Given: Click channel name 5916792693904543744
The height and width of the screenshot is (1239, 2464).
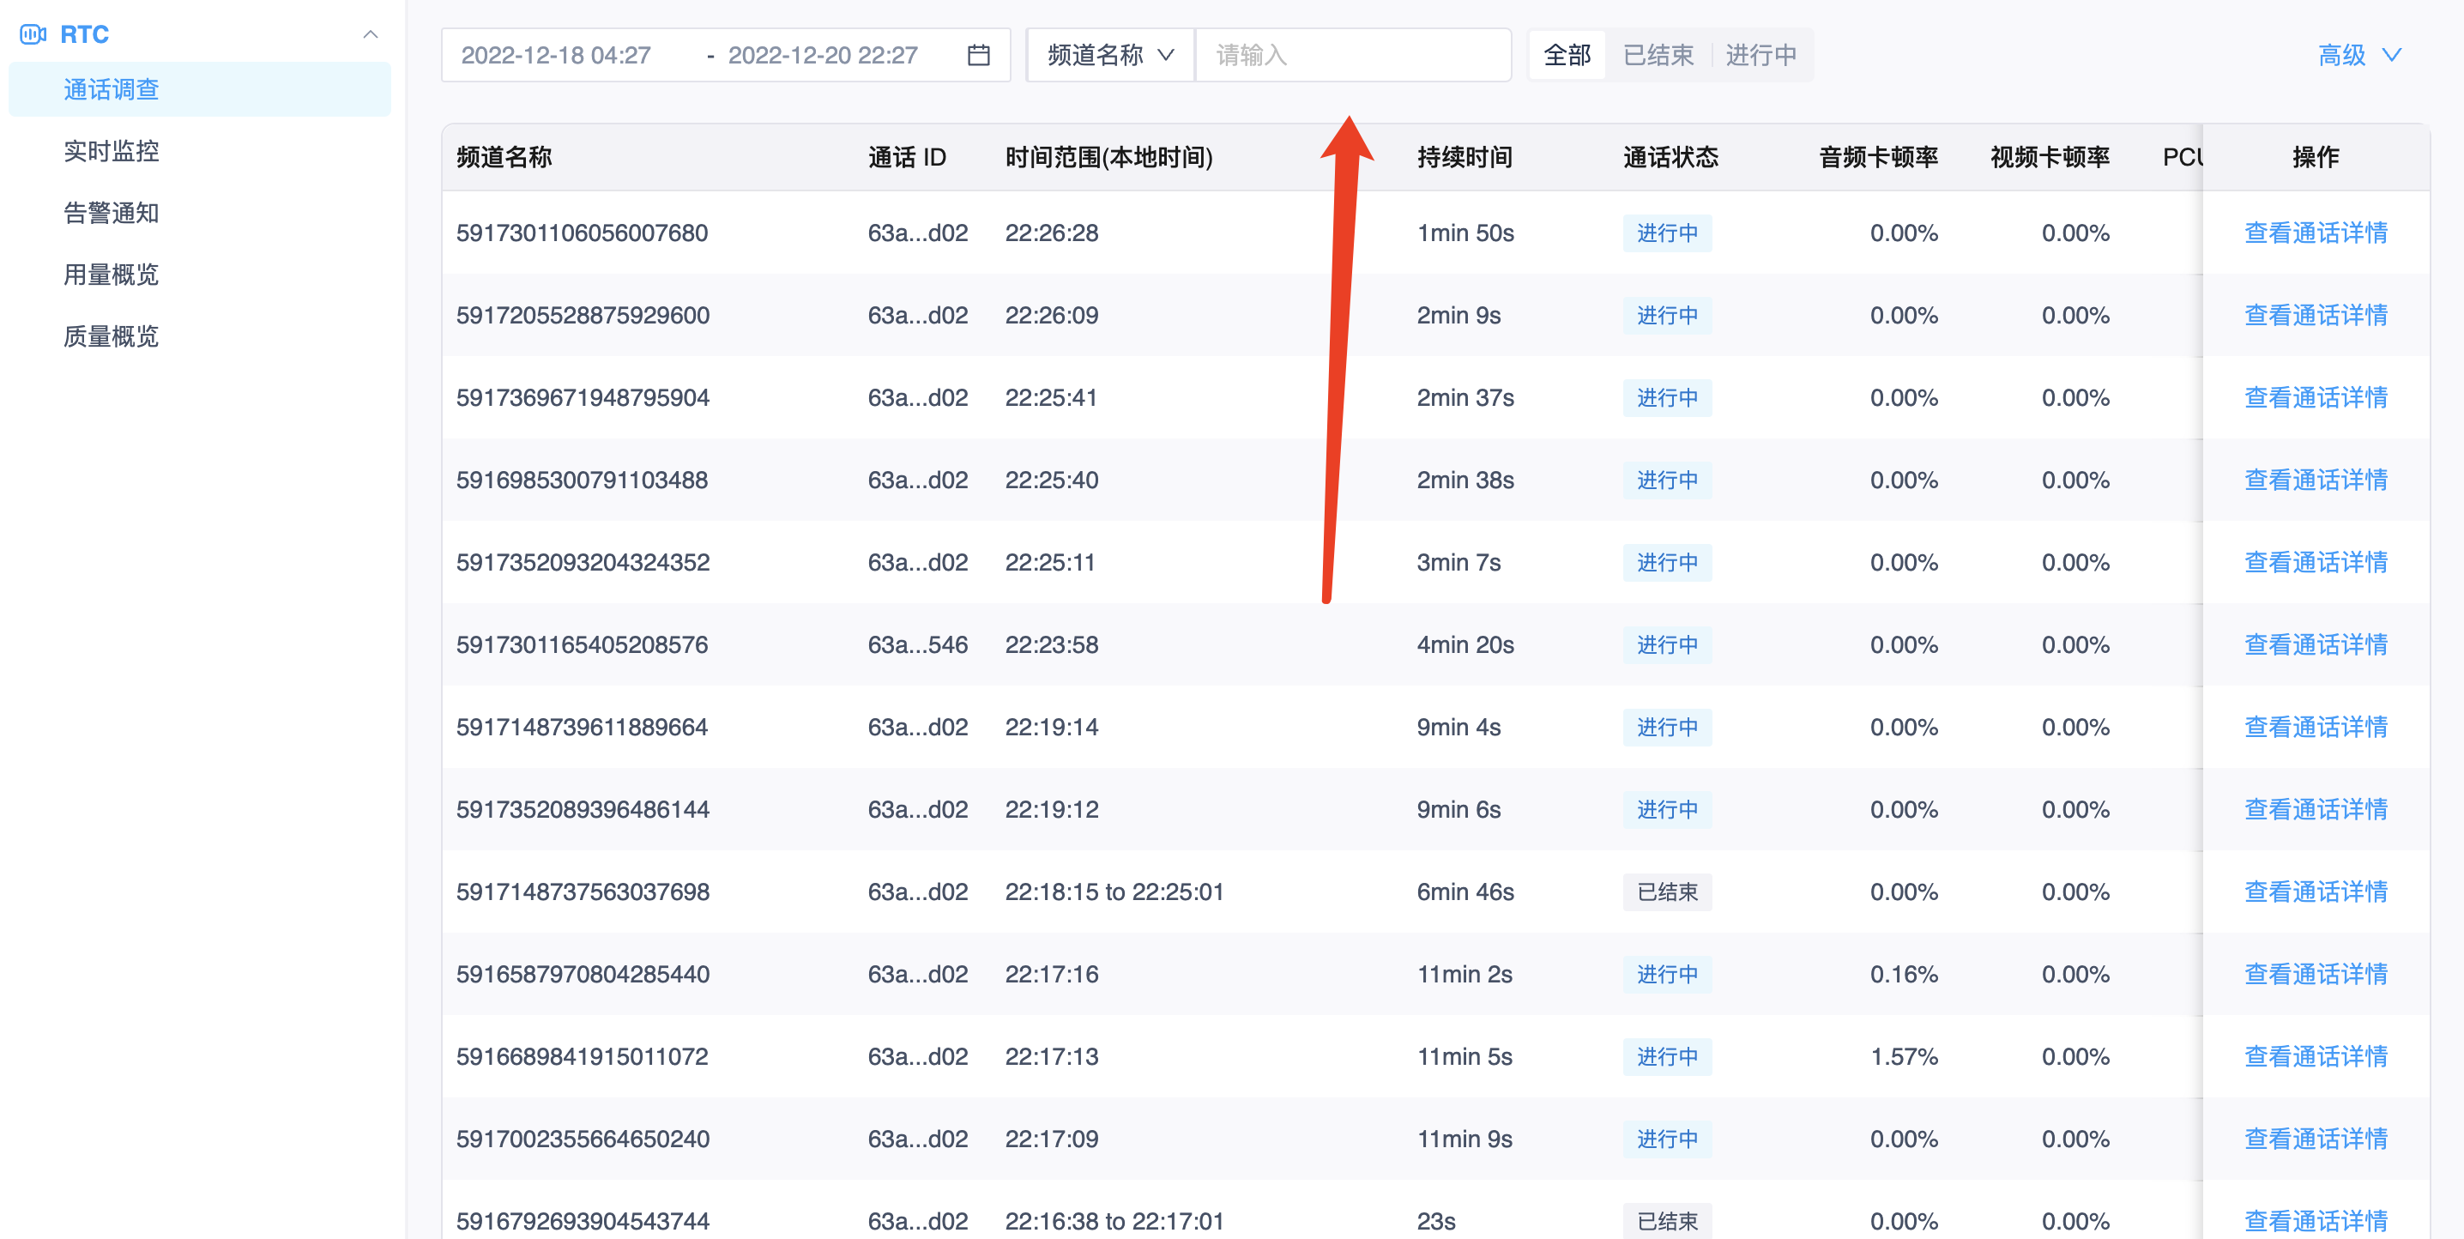Looking at the screenshot, I should 583,1221.
